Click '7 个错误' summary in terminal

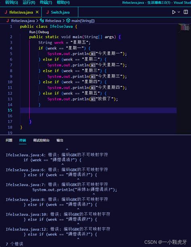click(15, 244)
